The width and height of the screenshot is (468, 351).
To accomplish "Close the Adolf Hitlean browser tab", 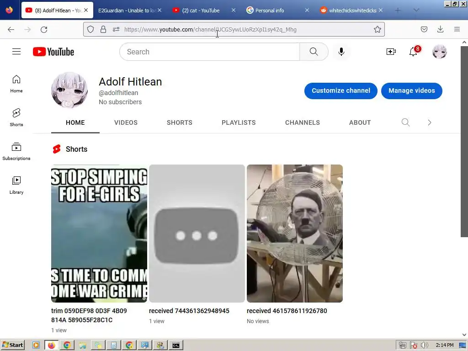I will 86,10.
